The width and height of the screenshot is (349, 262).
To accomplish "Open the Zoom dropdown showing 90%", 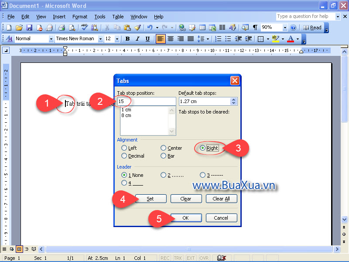I will [x=285, y=28].
